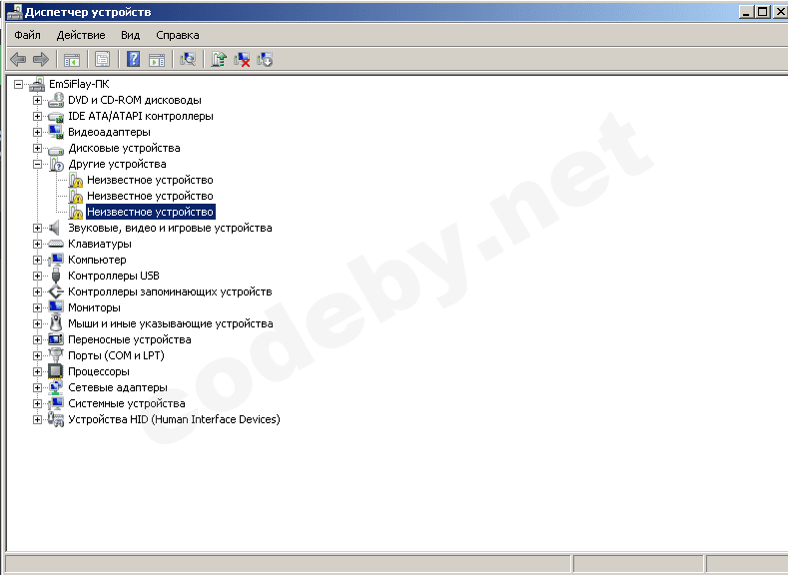Click the Порты (COM и LPT) port icon
The height and width of the screenshot is (575, 788).
click(x=56, y=355)
